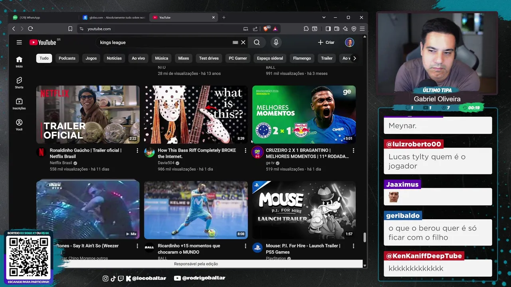Open Inscrições in the sidebar
The image size is (511, 287).
[x=19, y=104]
